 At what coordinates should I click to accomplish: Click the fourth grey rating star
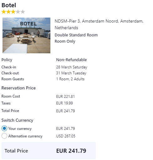coord(18,12)
